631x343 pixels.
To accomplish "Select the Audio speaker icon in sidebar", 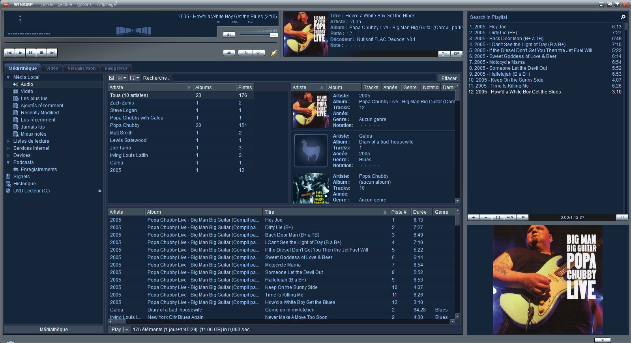I will [16, 84].
